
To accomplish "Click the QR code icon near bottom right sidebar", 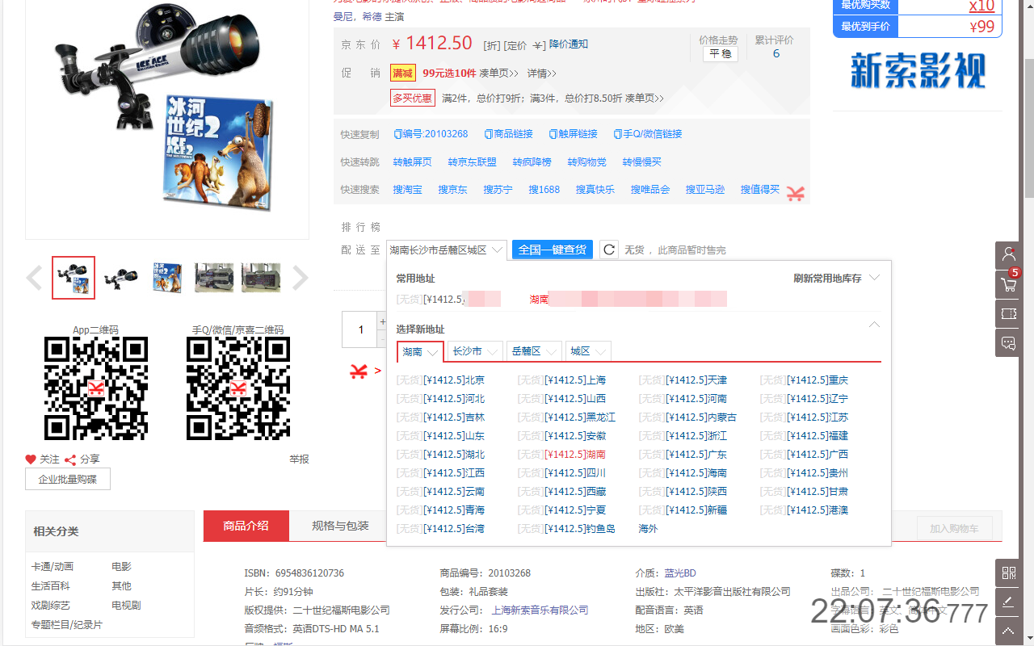I will point(1008,573).
